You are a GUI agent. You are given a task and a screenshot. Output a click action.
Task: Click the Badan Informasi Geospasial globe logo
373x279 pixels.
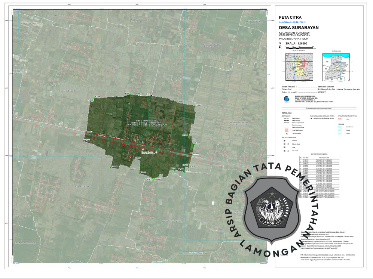coord(286,99)
